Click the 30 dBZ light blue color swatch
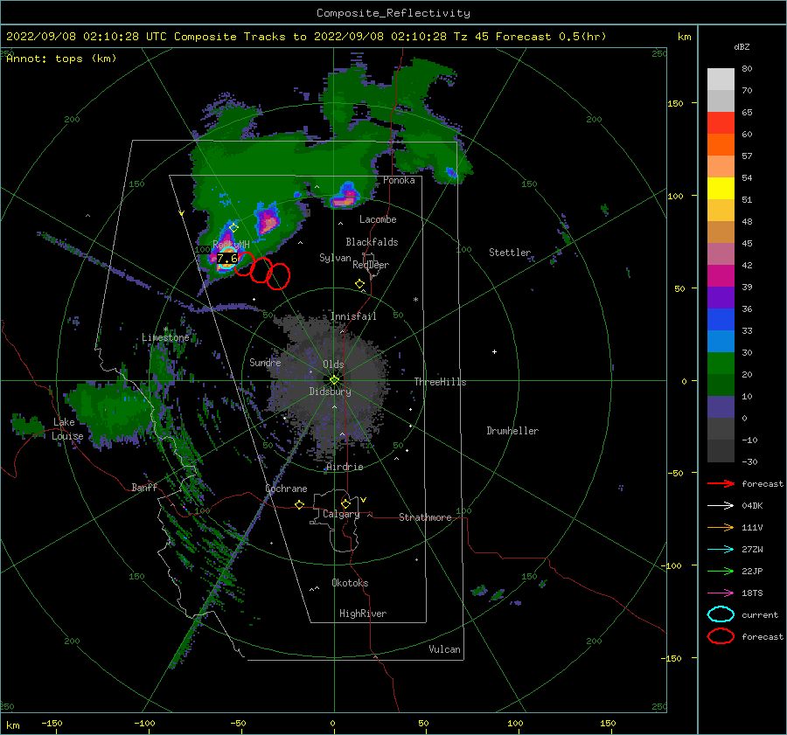Viewport: 787px width, 735px height. (721, 341)
